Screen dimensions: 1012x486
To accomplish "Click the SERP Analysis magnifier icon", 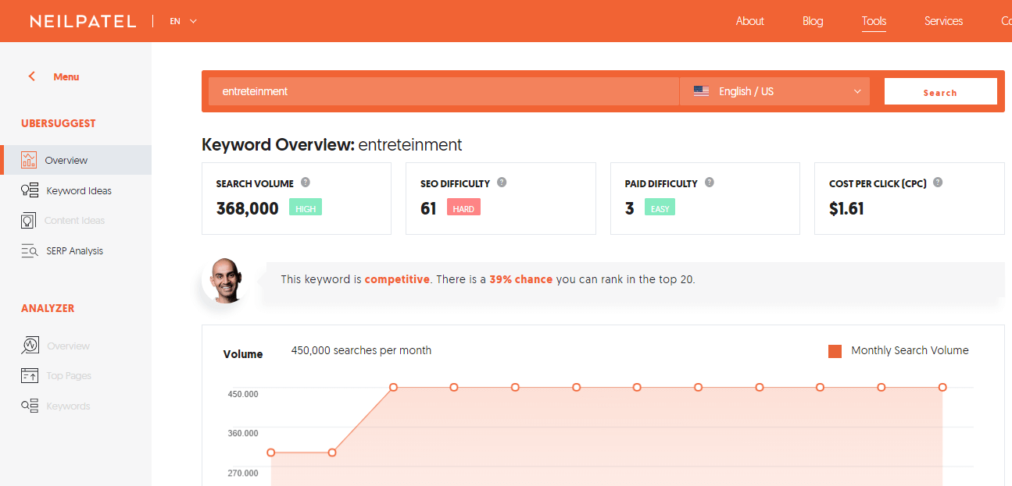I will point(30,251).
